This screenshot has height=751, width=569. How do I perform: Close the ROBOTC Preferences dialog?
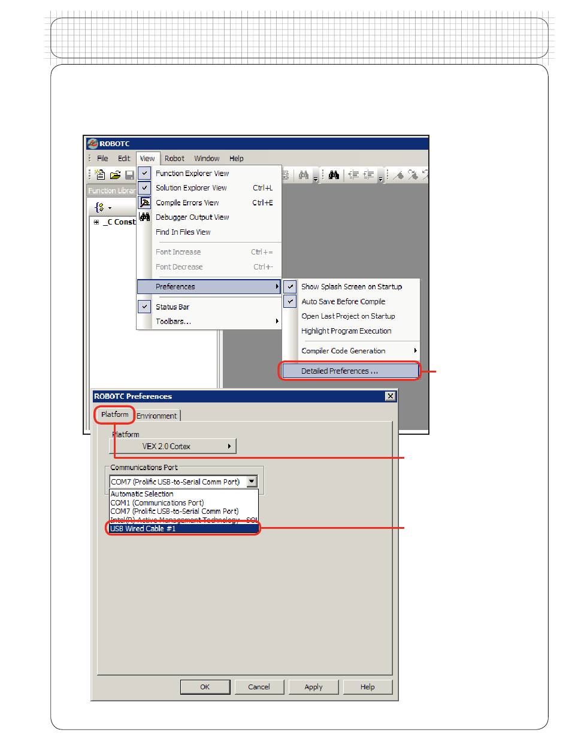(x=391, y=396)
